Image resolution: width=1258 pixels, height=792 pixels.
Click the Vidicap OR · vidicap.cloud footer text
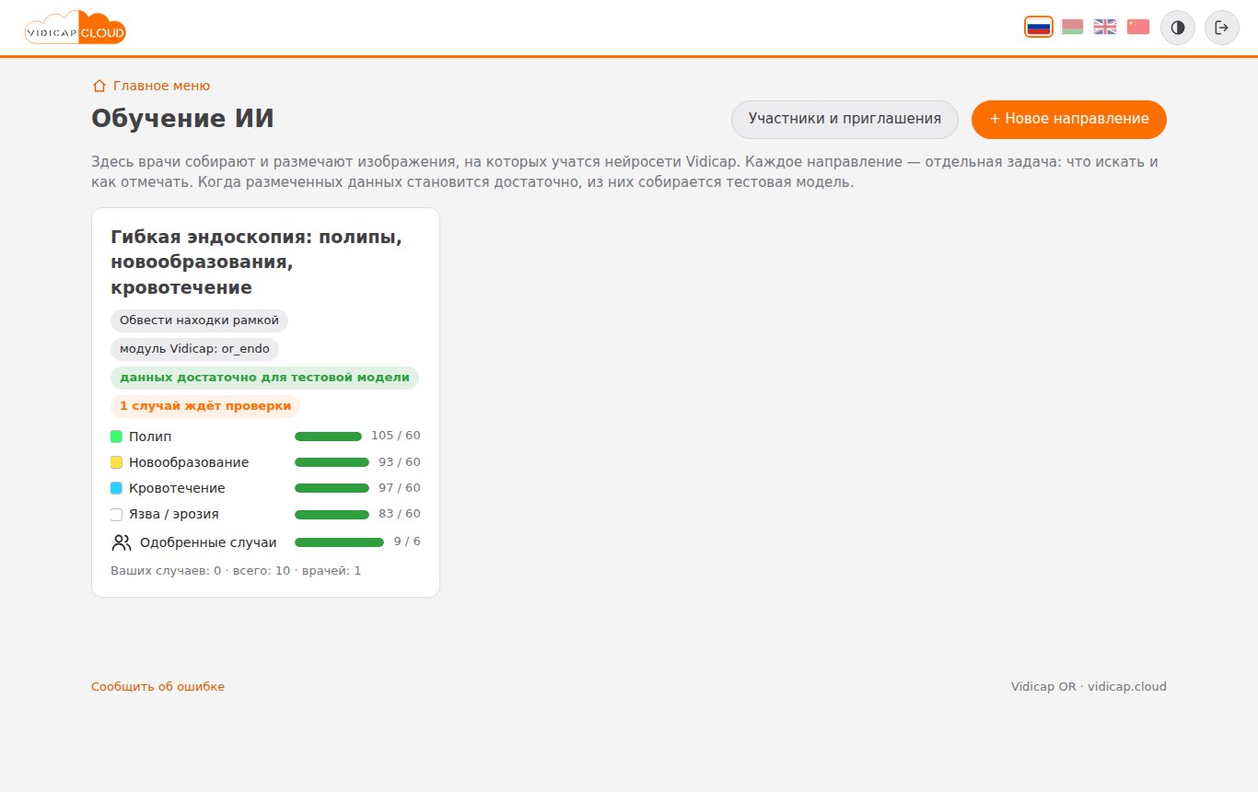coord(1089,687)
